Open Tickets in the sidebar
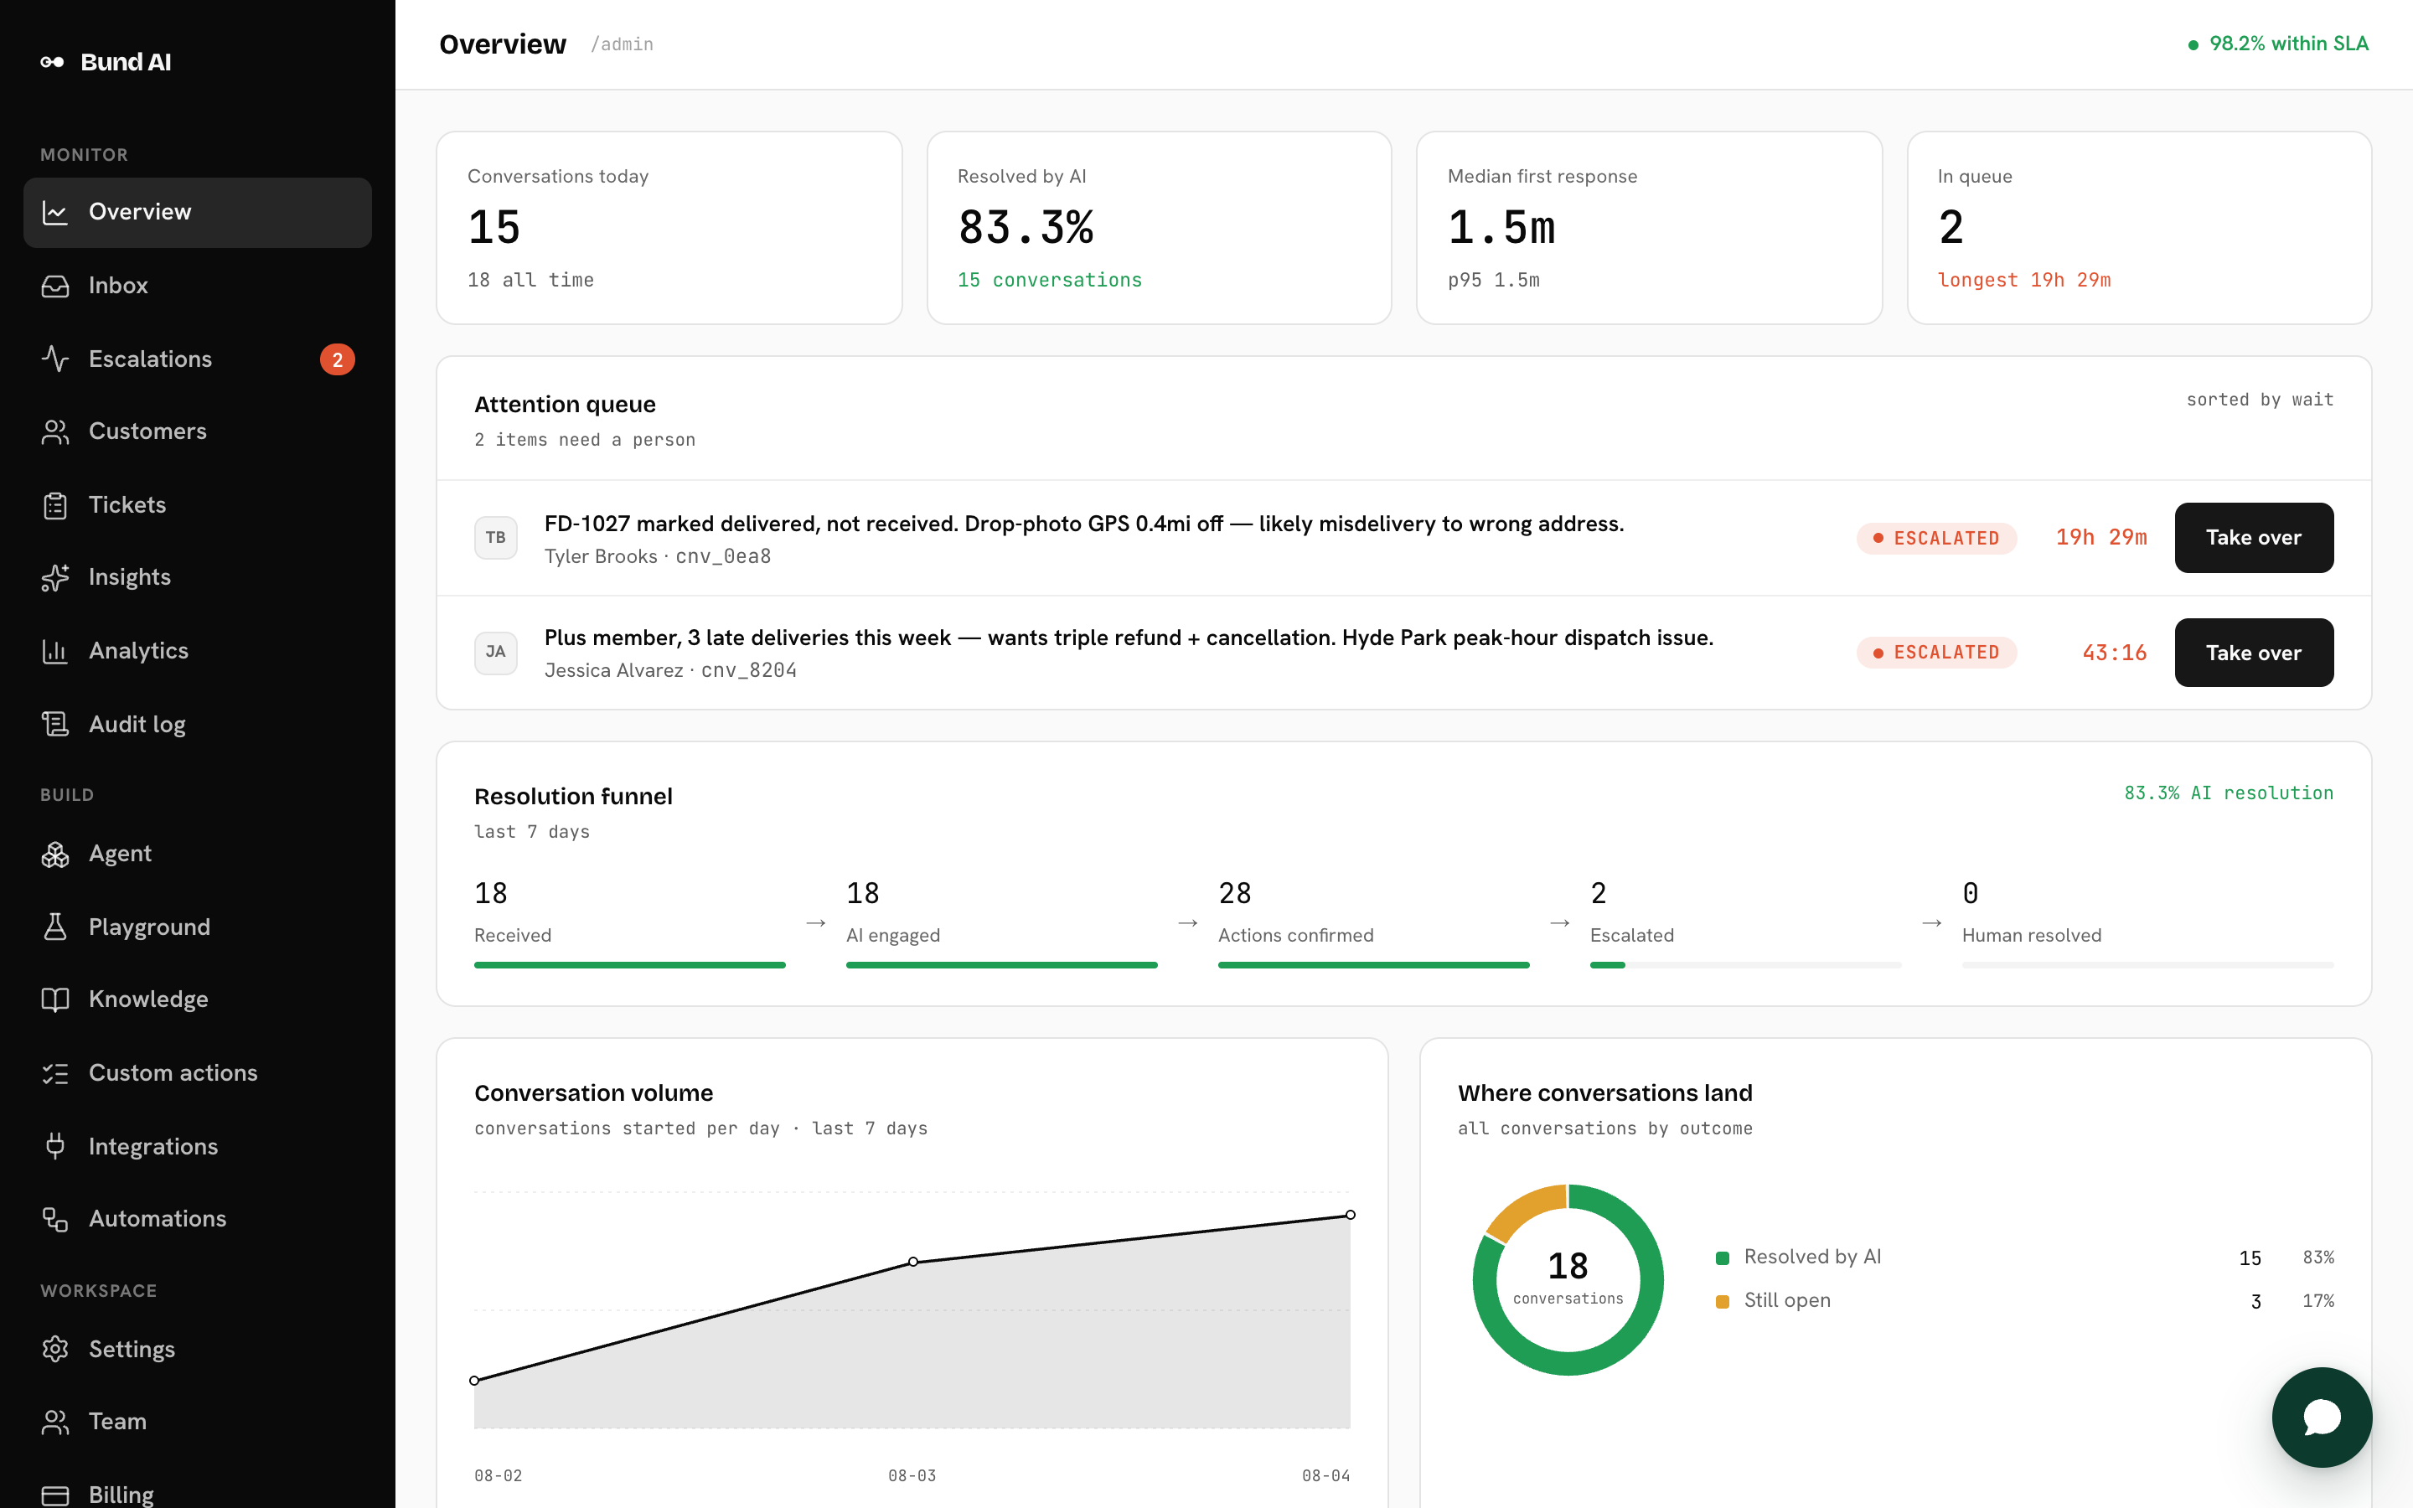Viewport: 2413px width, 1508px height. 198,504
